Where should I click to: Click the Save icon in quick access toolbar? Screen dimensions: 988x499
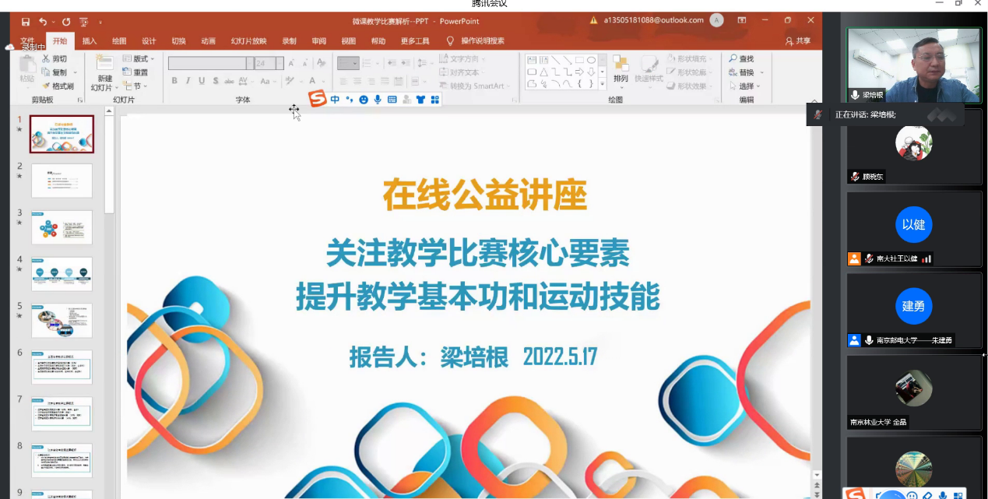coord(26,22)
